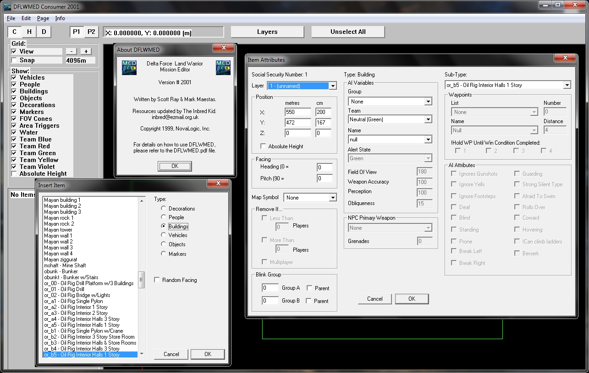Click the Blink Group A field
Viewport: 589px width, 373px height.
click(270, 288)
